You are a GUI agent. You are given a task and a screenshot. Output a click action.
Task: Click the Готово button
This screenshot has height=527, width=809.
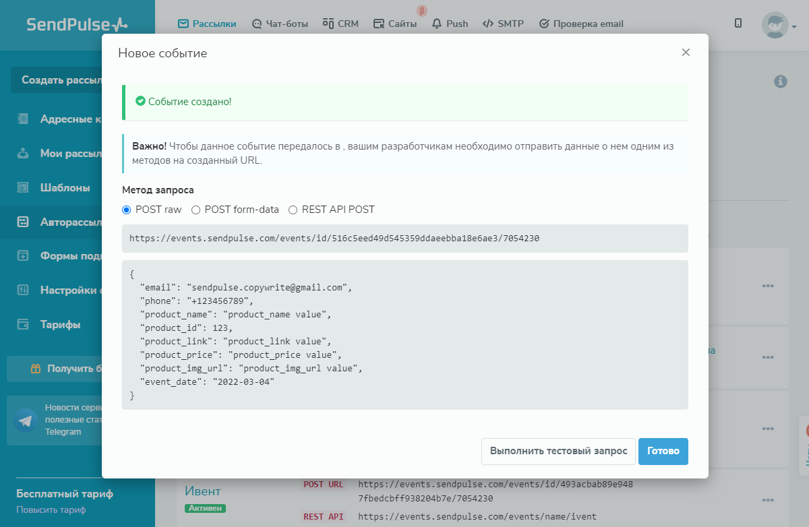pyautogui.click(x=663, y=451)
